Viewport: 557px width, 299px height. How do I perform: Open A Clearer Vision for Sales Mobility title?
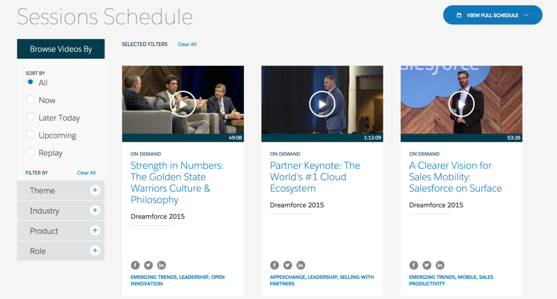click(x=455, y=176)
